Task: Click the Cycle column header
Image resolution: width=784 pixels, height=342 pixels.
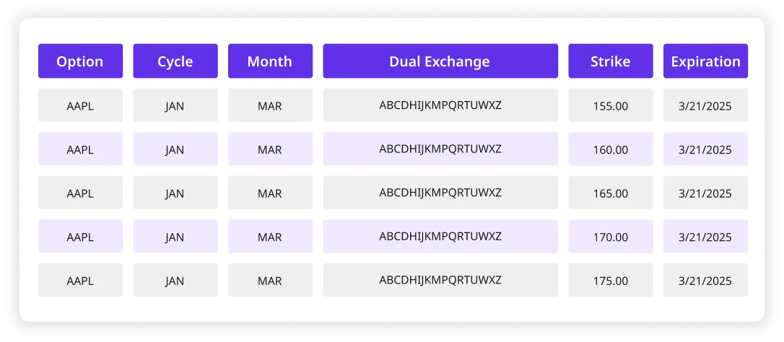Action: coord(175,61)
